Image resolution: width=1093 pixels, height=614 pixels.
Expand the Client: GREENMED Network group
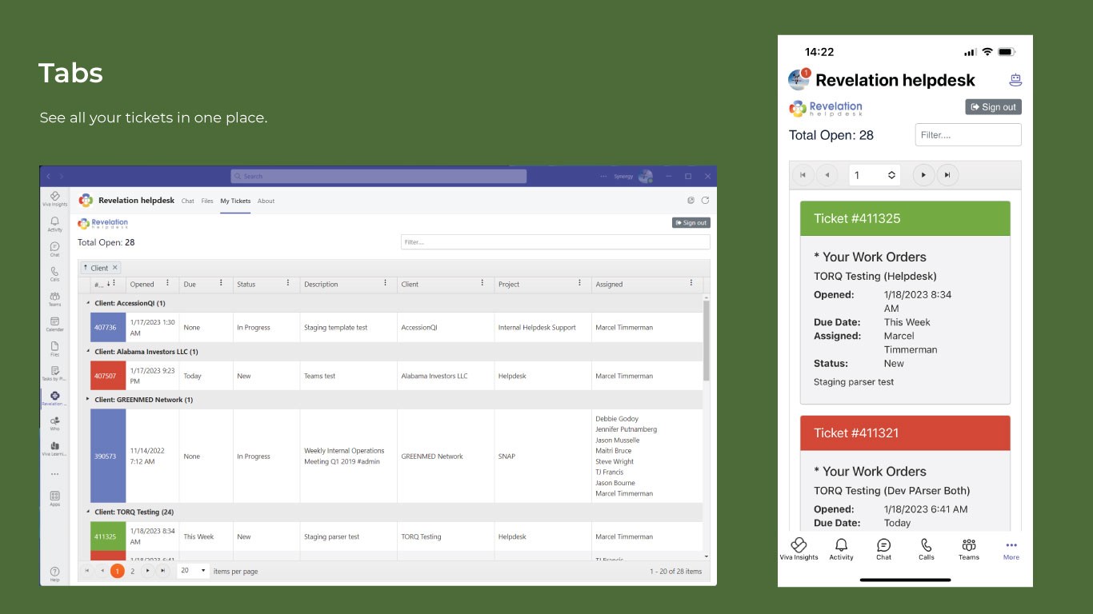(x=88, y=400)
